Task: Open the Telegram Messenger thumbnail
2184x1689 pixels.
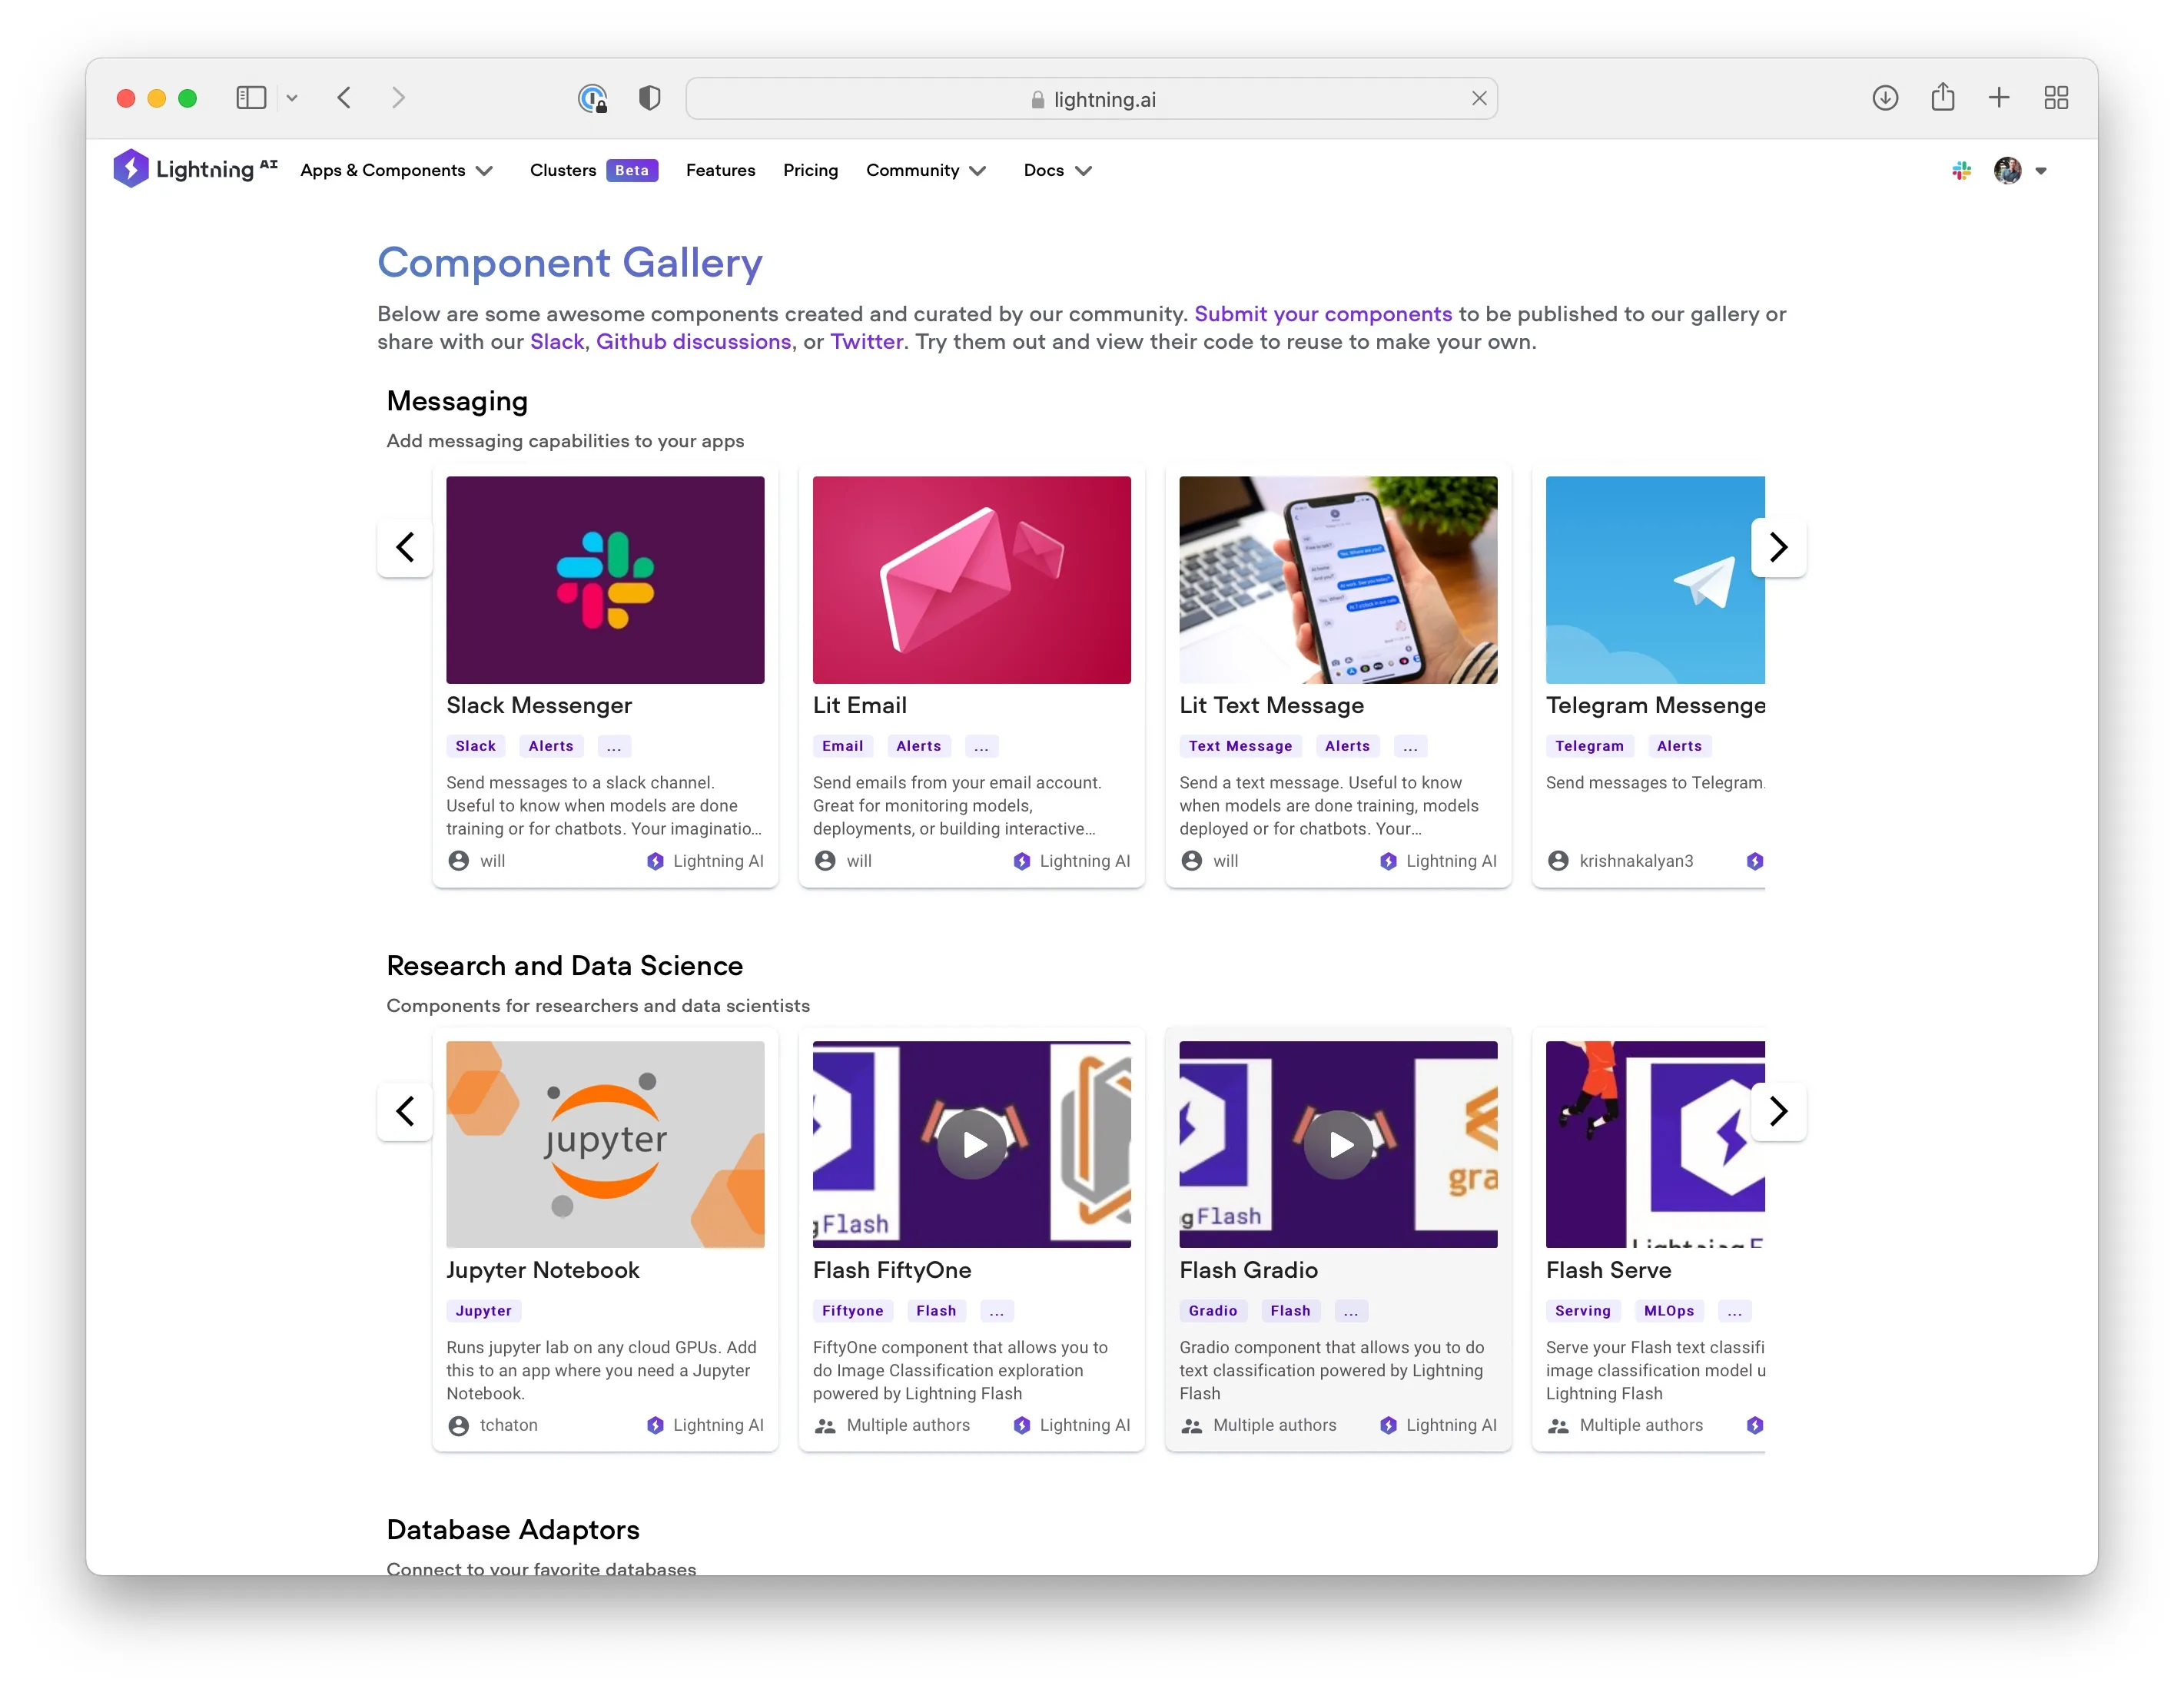Action: 1655,580
